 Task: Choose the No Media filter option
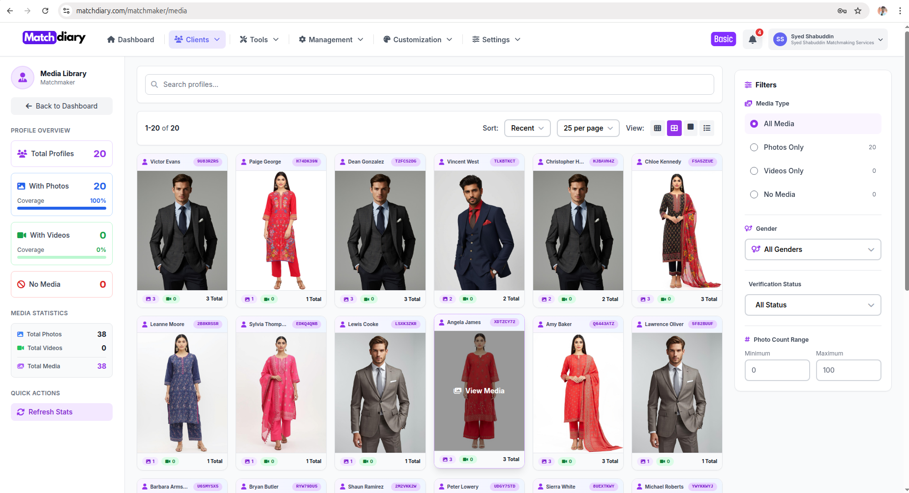[754, 194]
